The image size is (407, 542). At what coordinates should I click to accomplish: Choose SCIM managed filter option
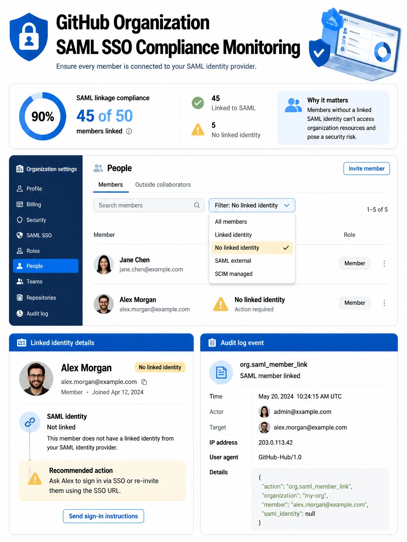pyautogui.click(x=252, y=274)
